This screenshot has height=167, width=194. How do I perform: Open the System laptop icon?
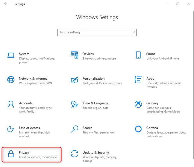point(11,55)
